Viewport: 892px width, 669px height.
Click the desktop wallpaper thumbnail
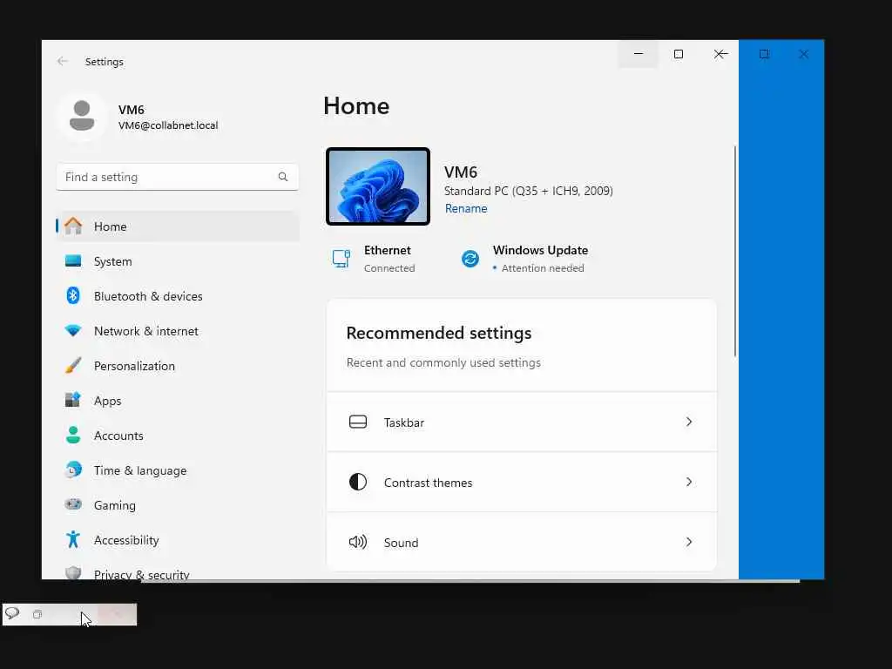click(378, 186)
